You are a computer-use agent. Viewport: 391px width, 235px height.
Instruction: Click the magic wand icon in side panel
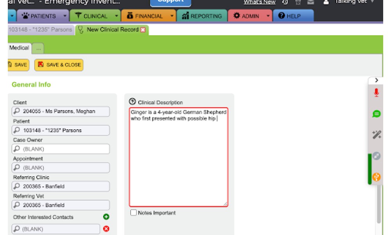(x=377, y=135)
